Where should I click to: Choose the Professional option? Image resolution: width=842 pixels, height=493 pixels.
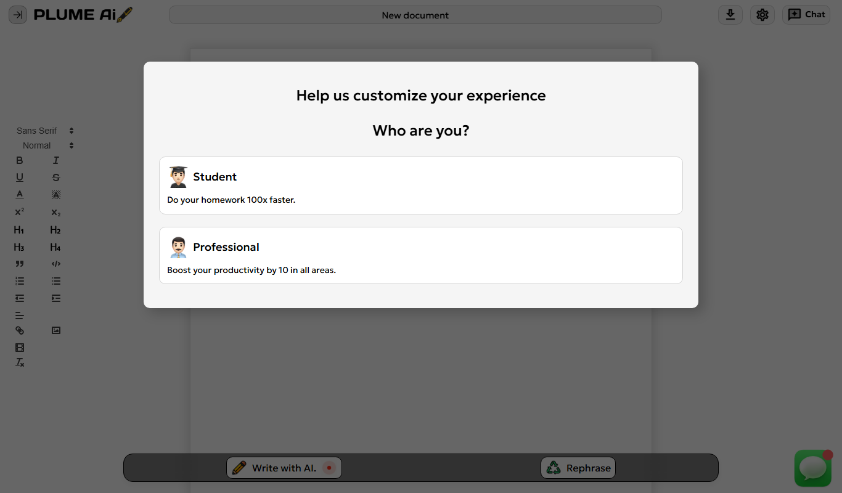pos(421,255)
